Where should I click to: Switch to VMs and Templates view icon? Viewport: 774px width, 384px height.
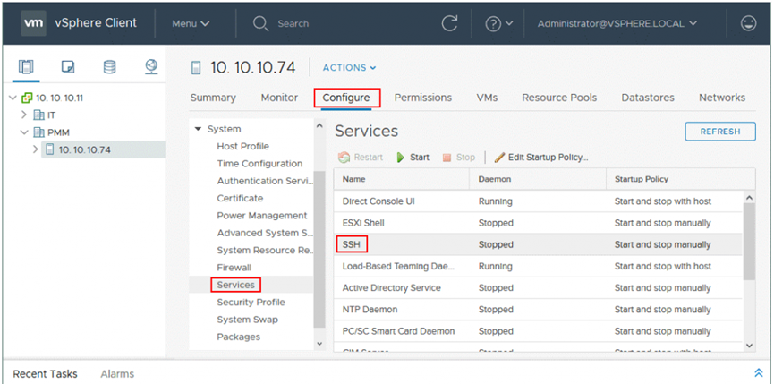68,66
